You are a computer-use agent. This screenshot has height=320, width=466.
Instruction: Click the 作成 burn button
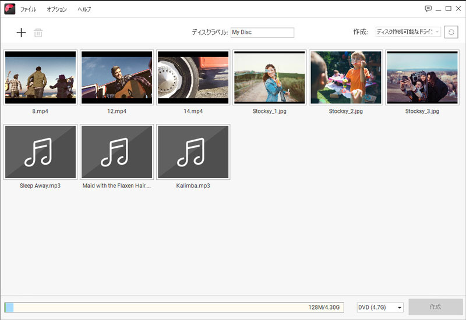point(435,307)
